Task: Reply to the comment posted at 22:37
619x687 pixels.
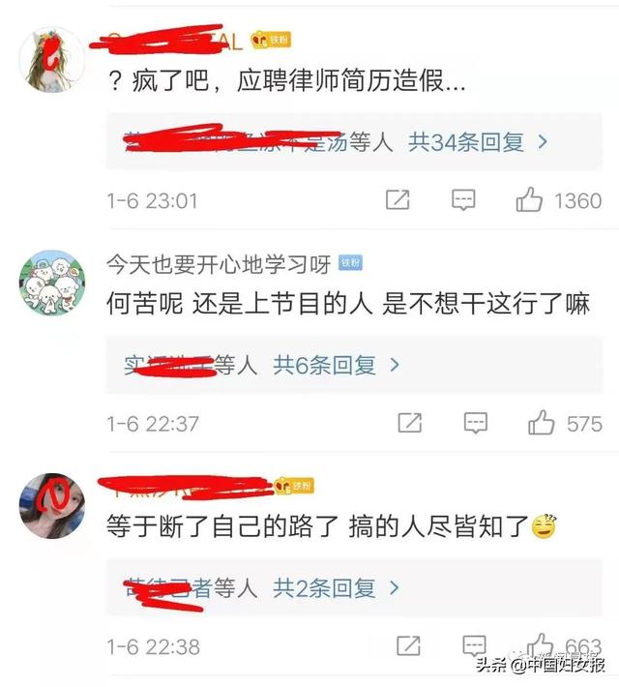Action: click(x=475, y=423)
